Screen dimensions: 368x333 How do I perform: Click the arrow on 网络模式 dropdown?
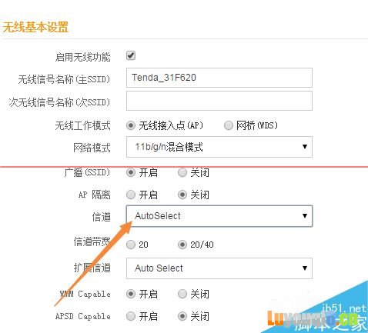point(305,147)
